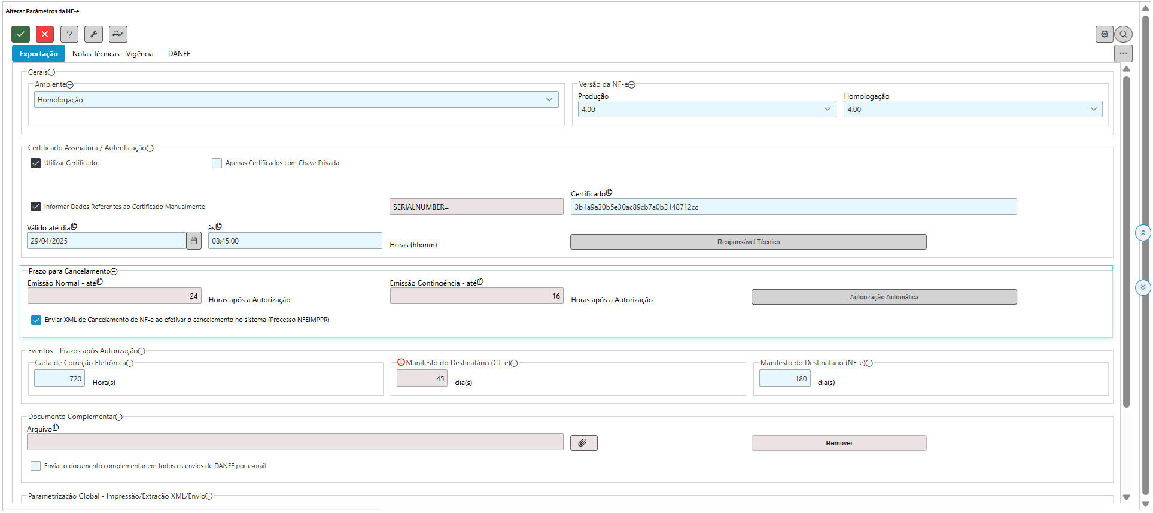Click the vertical scrollbar of the form
The image size is (1153, 513).
click(1126, 239)
